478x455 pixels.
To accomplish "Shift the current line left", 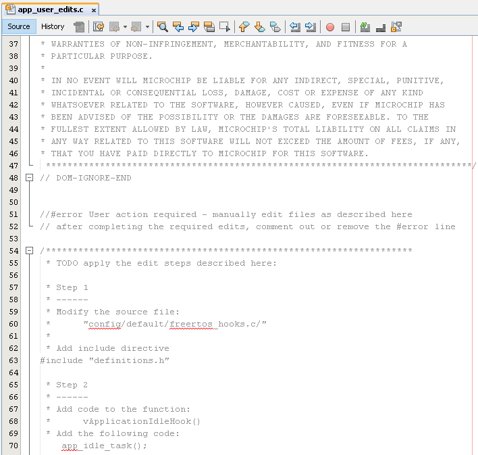I will (295, 27).
